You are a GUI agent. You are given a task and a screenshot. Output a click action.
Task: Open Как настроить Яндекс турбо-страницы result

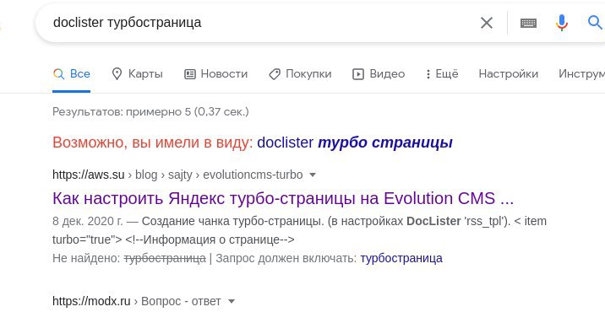coord(283,198)
